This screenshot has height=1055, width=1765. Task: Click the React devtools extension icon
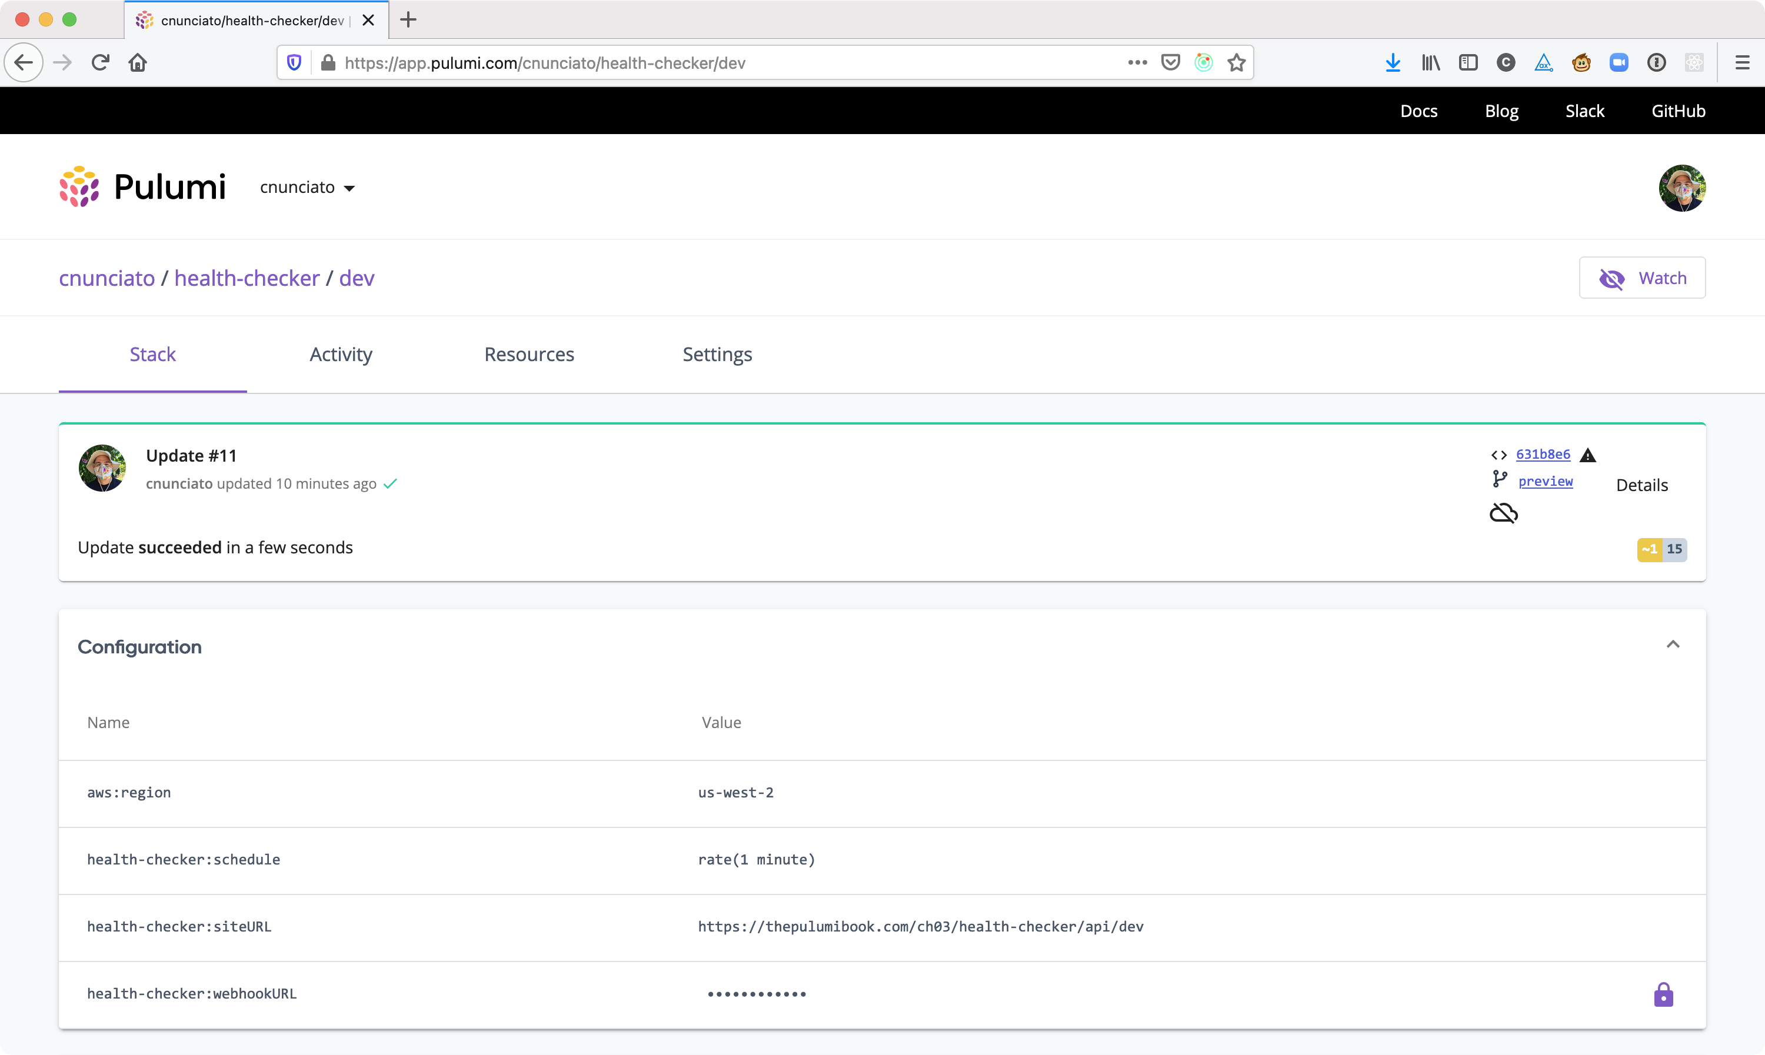click(1694, 62)
